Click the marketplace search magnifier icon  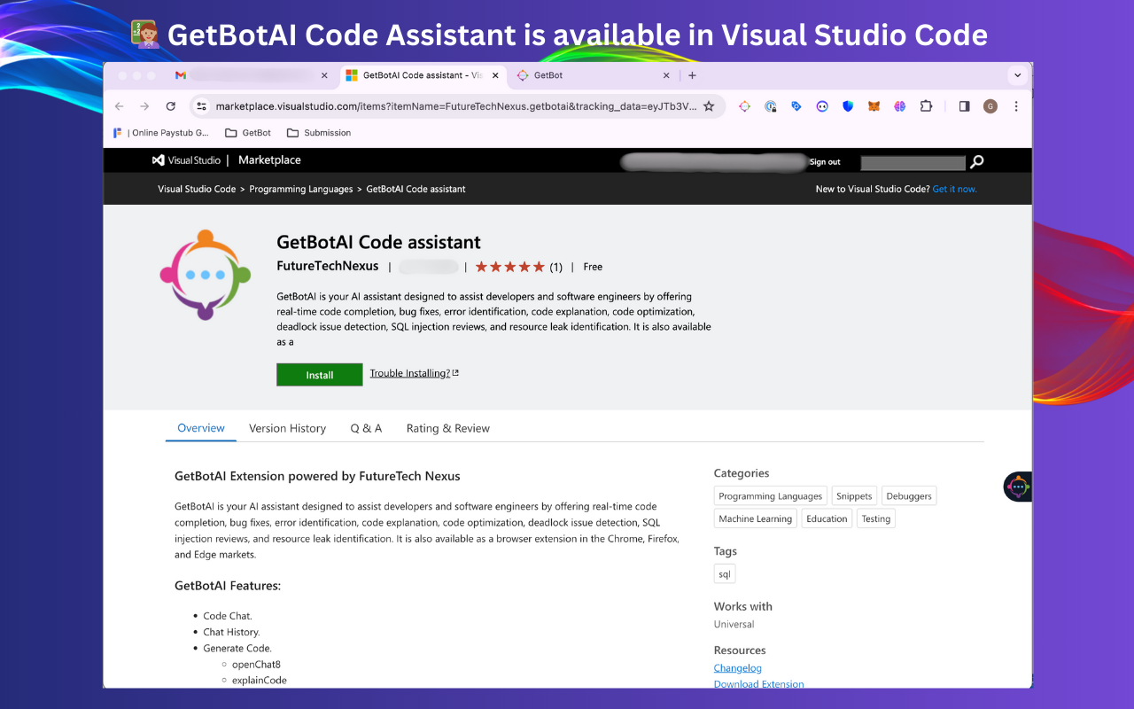(x=976, y=161)
